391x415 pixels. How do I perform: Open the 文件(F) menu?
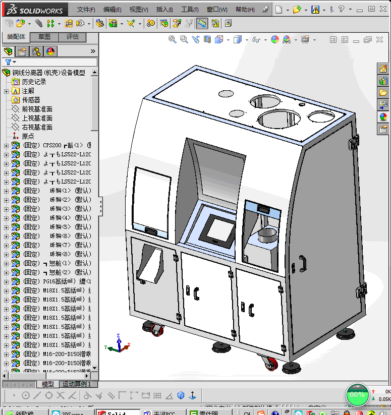(x=86, y=10)
